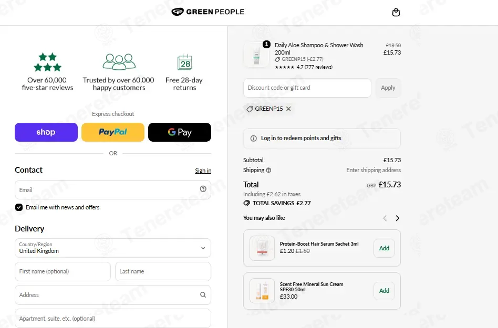Add Scent Free Mineral Sun Cream to order
498x328 pixels.
tap(384, 291)
